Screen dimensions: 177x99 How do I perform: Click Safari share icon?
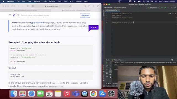(89, 6)
